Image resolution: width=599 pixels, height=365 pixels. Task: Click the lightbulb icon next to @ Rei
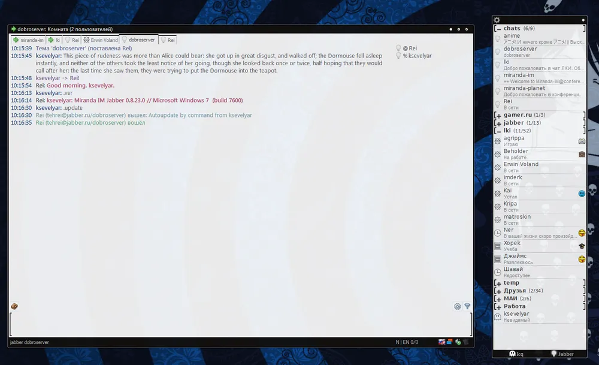click(x=398, y=48)
